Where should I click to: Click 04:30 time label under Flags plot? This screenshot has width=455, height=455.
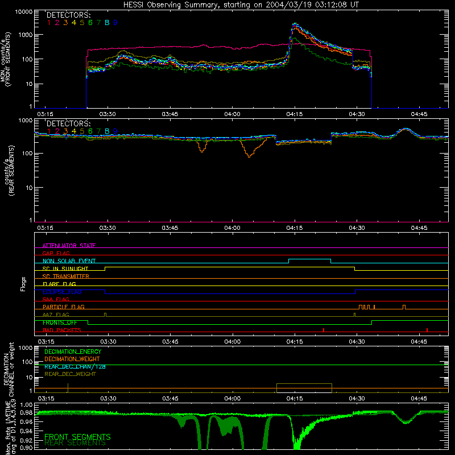(357, 342)
